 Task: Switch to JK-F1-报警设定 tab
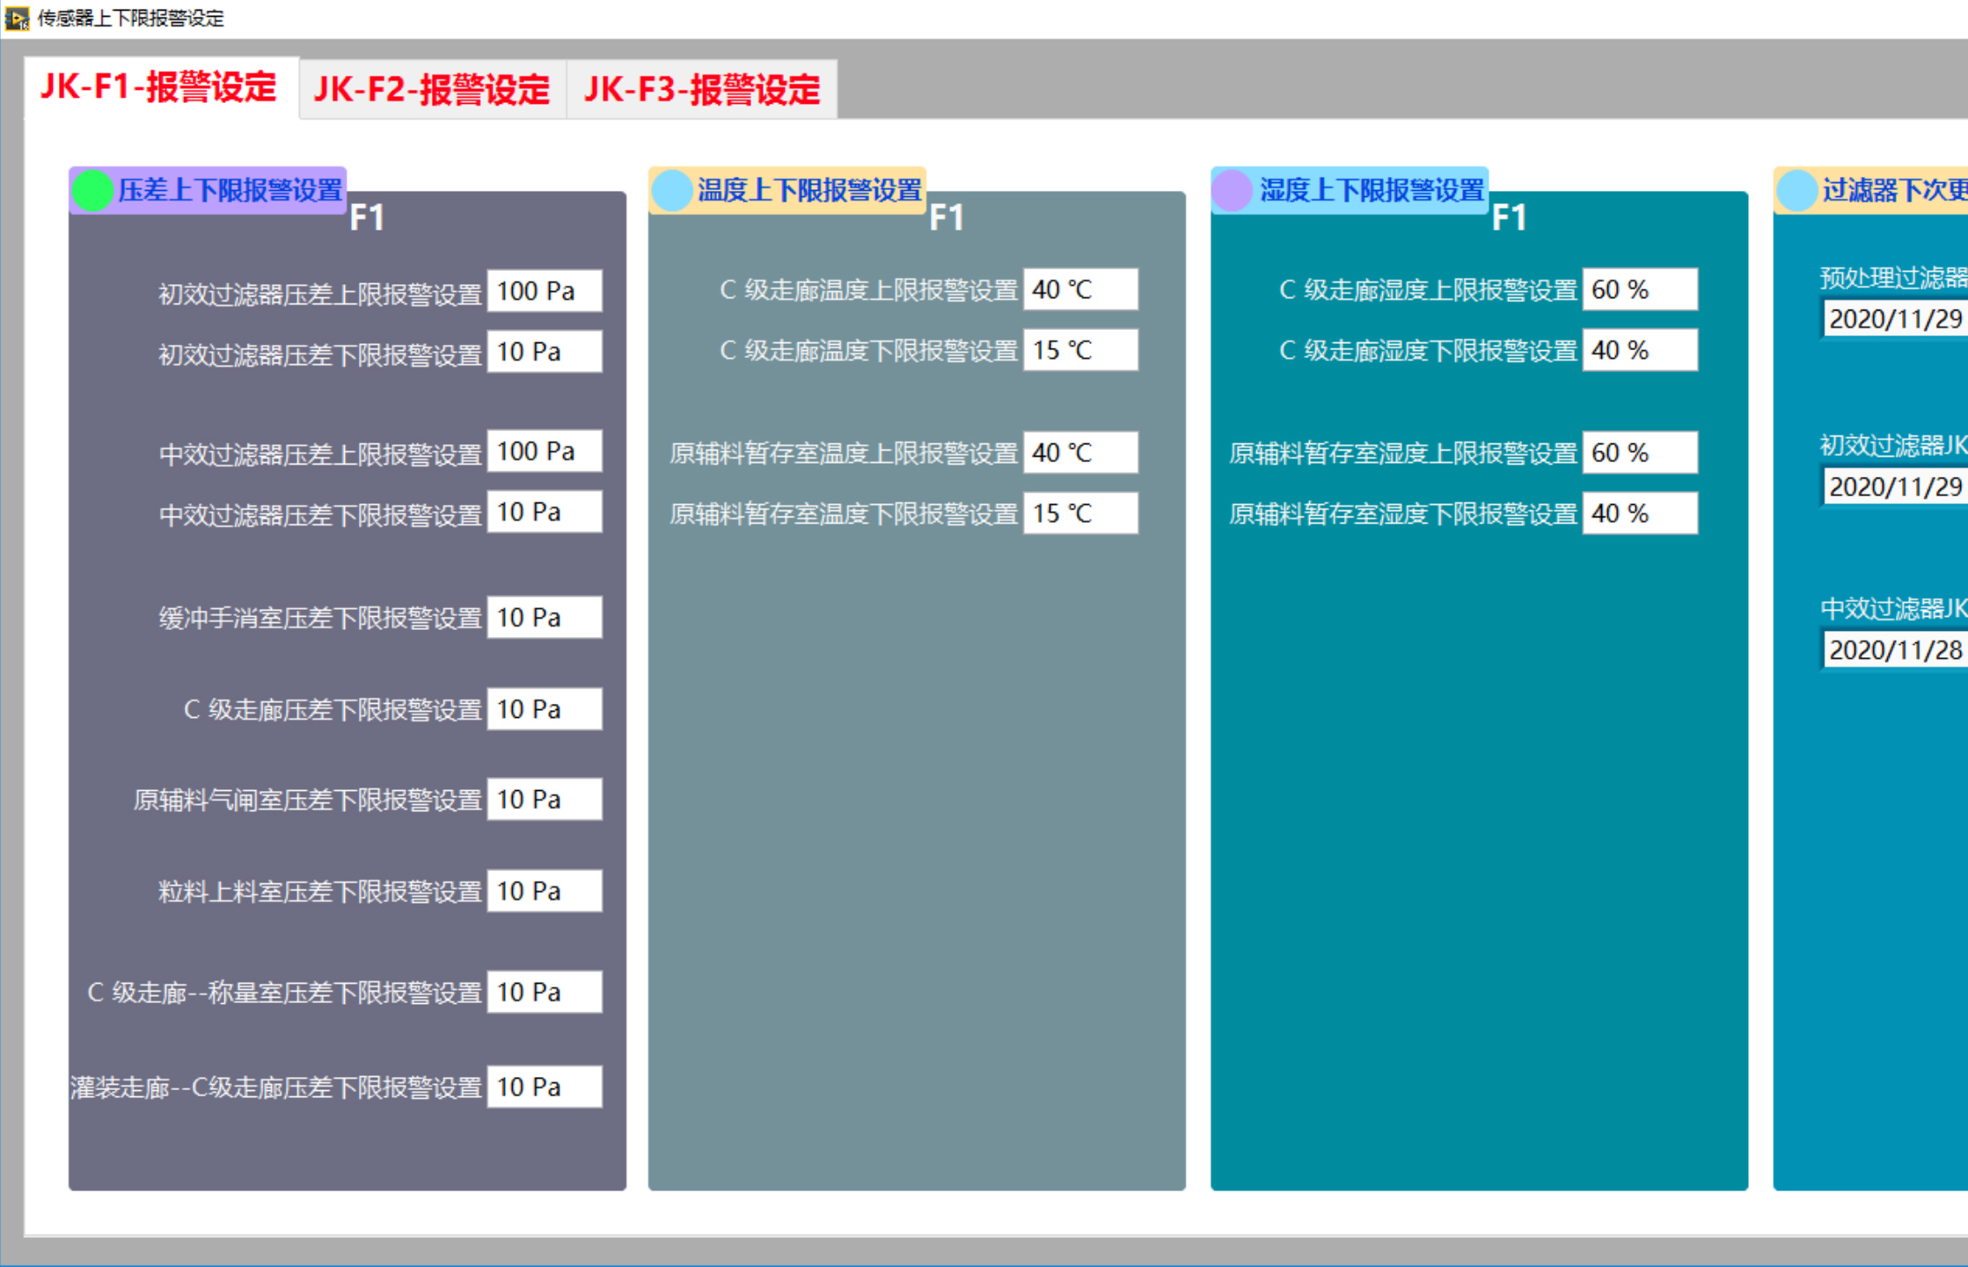click(x=160, y=87)
